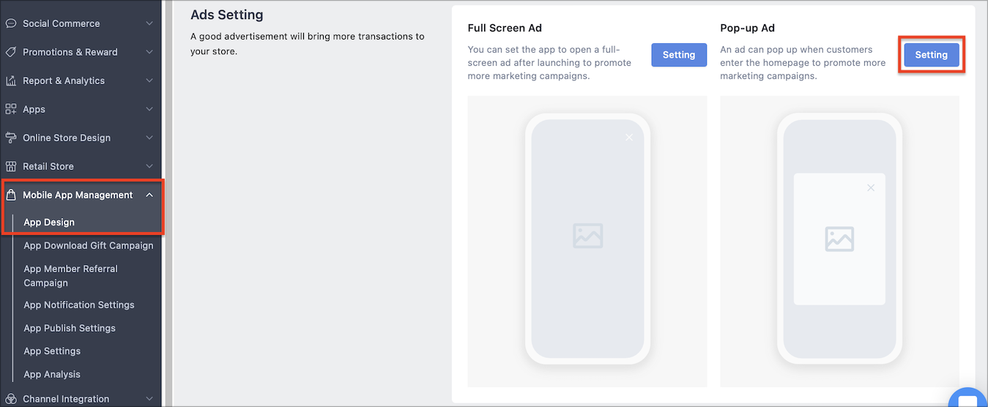
Task: Click Retail Store menu label
Action: tap(48, 166)
